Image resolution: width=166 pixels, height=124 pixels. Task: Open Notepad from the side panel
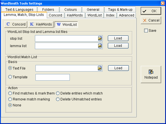(x=151, y=74)
